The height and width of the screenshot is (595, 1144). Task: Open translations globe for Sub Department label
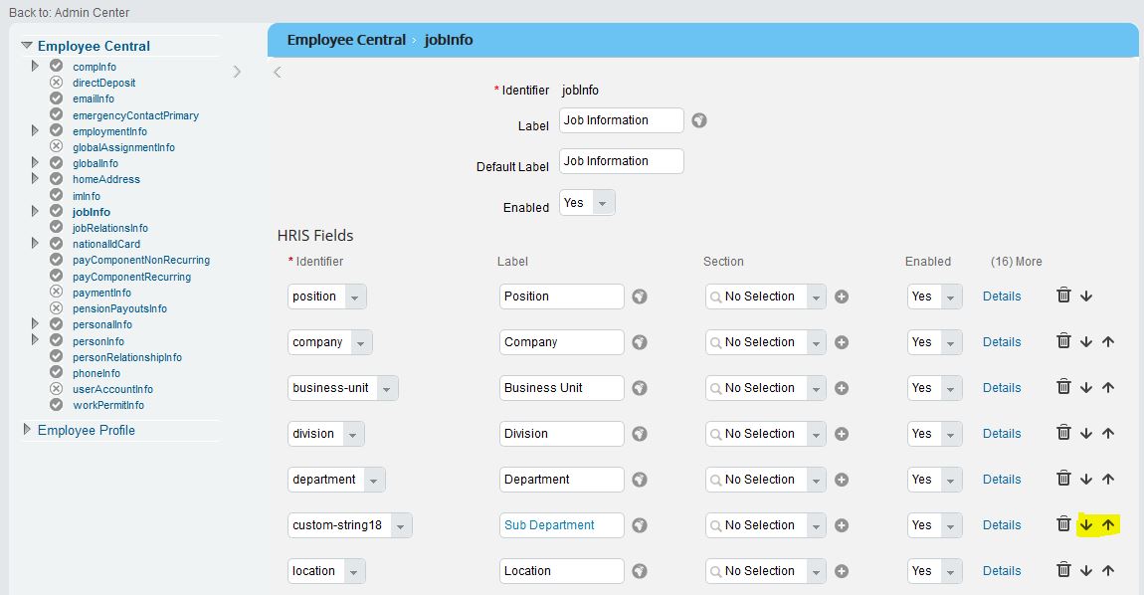click(640, 525)
